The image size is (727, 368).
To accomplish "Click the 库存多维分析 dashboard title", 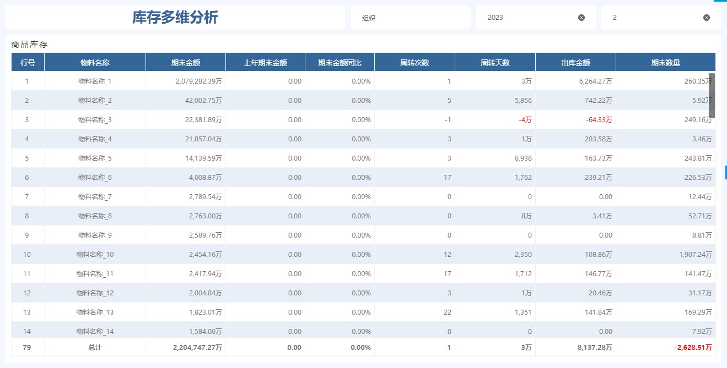I will (175, 17).
